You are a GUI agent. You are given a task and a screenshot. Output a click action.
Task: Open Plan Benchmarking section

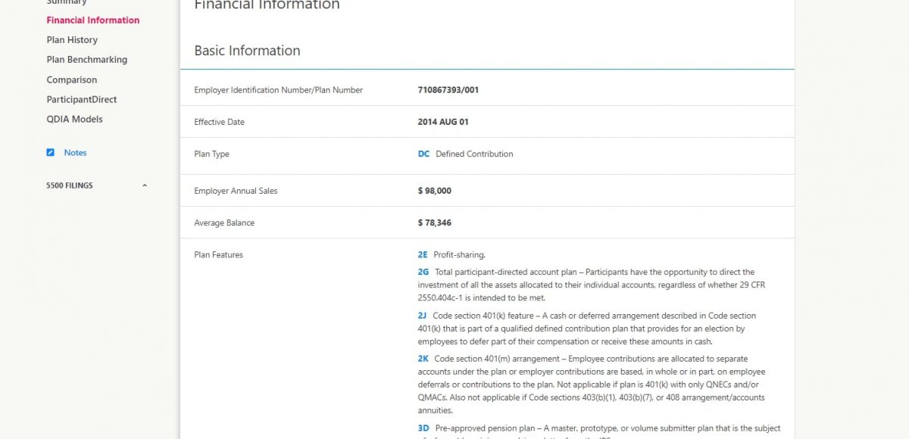click(x=86, y=60)
